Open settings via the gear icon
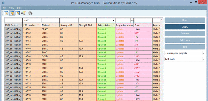The image size is (208, 101). click(30, 13)
